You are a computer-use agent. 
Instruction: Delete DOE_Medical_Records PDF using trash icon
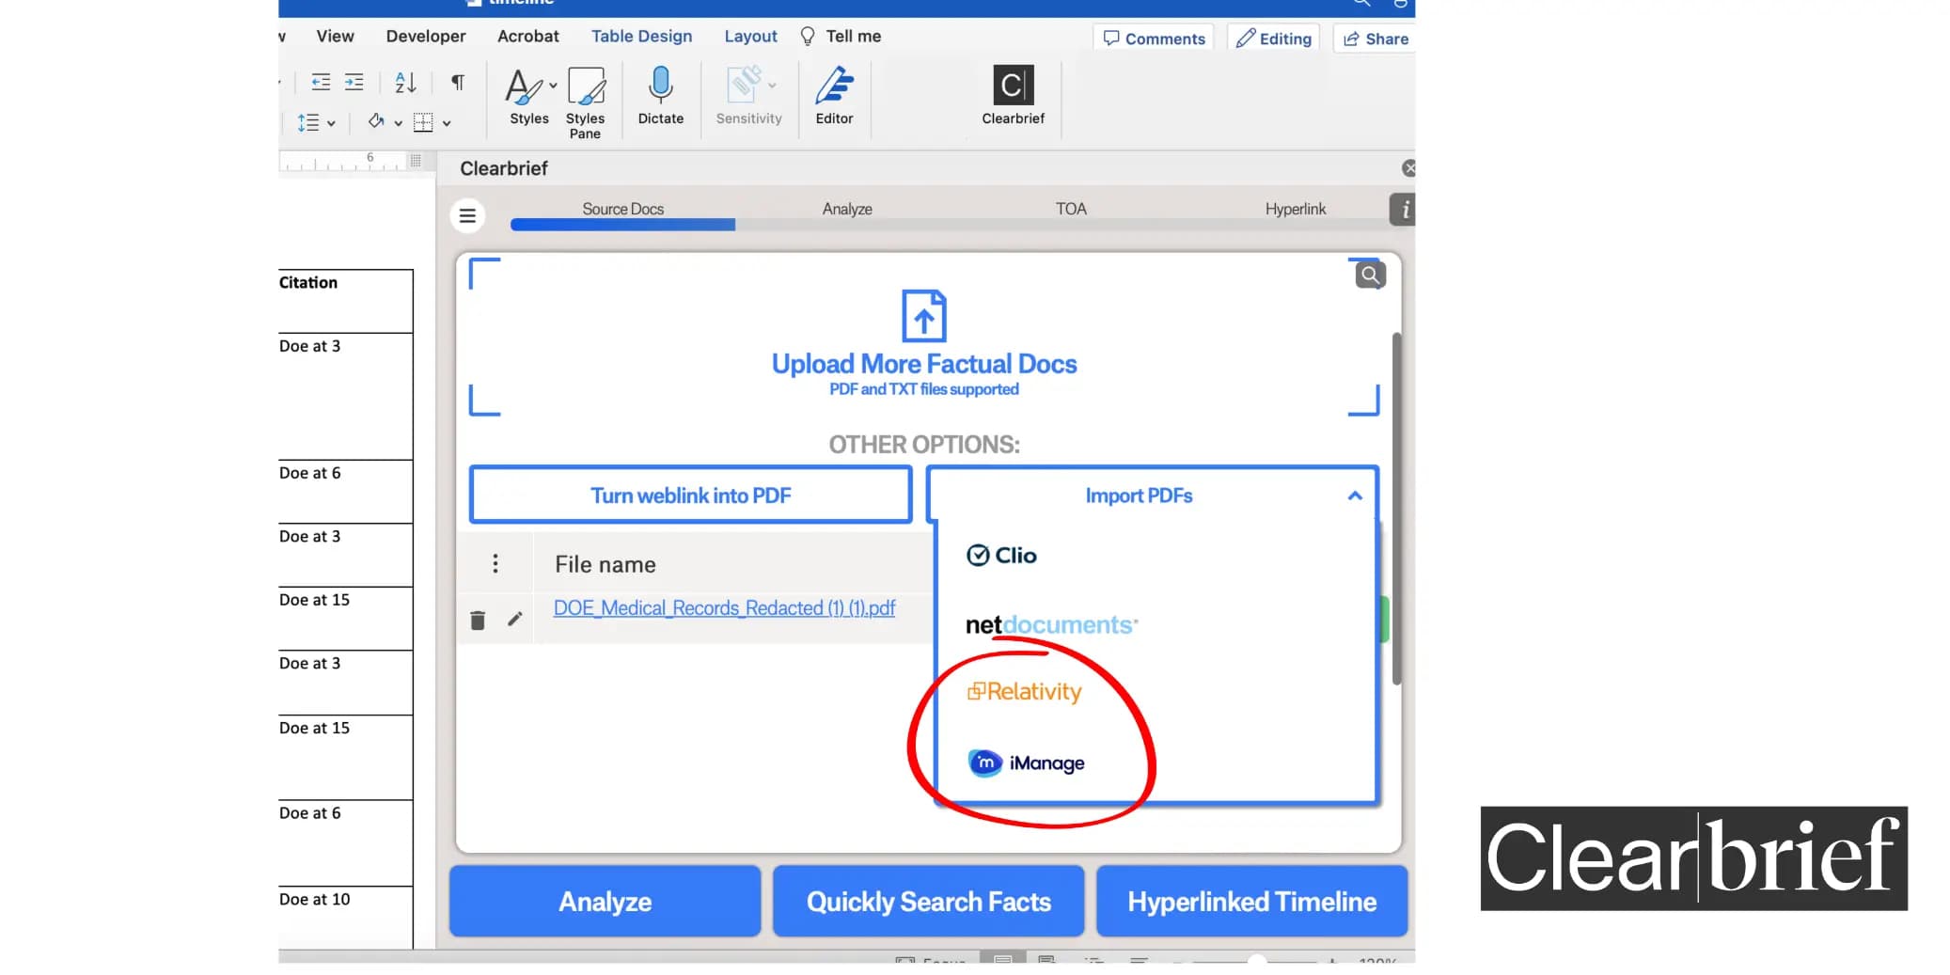[x=478, y=619]
